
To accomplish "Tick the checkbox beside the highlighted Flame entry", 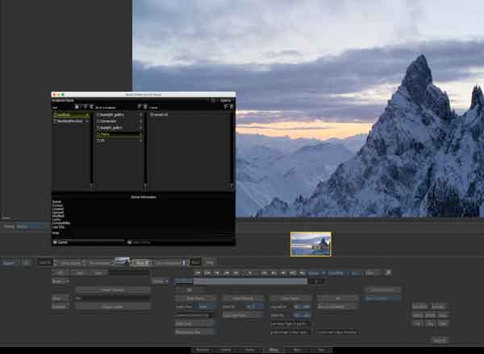I will [x=98, y=134].
